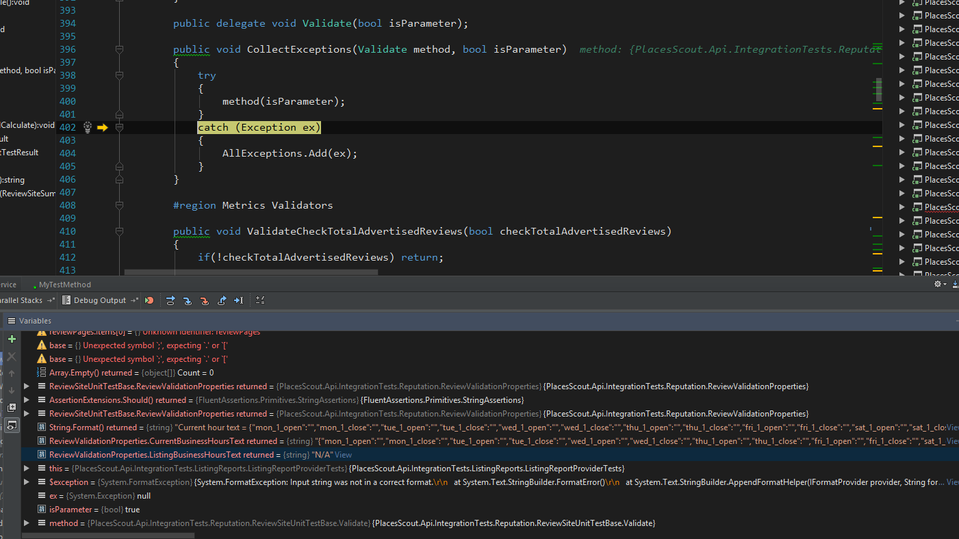
Task: Click the Run to Cursor icon
Action: pos(239,300)
